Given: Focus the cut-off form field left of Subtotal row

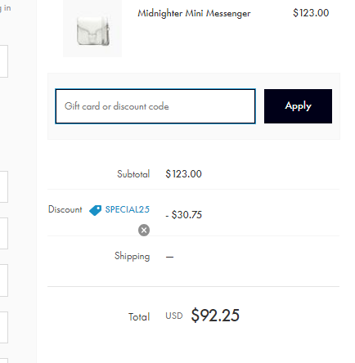Looking at the screenshot, I should (x=4, y=187).
